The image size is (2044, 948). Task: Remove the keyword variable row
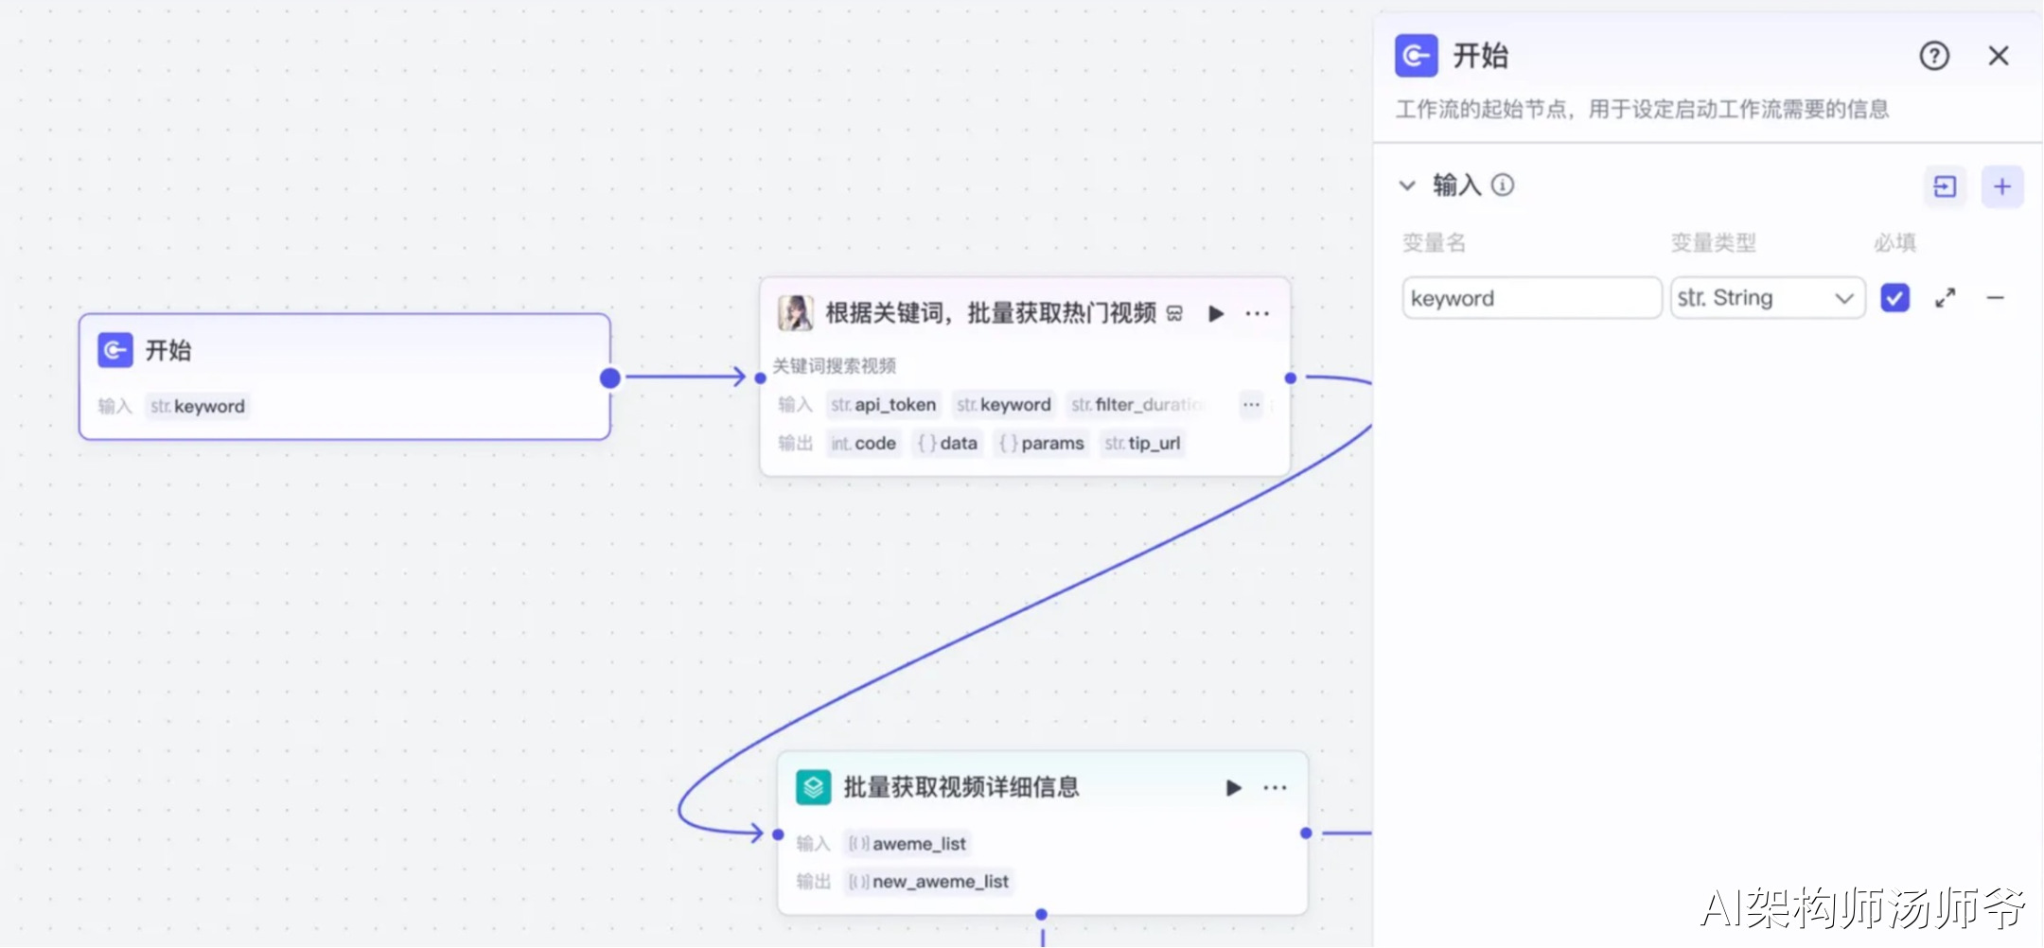(x=1996, y=298)
